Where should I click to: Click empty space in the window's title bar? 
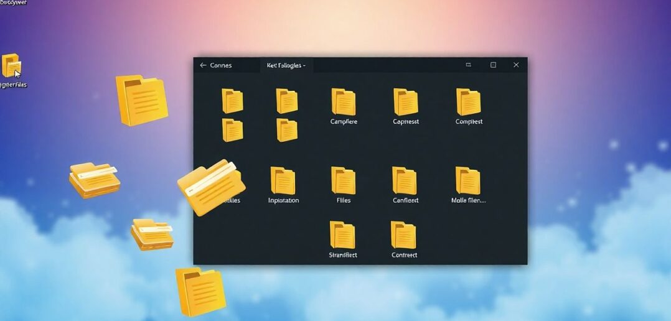[386, 65]
